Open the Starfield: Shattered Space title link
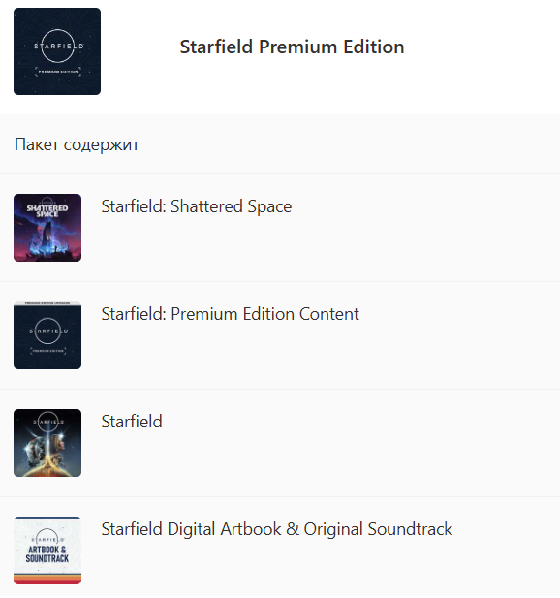560x598 pixels. (x=197, y=206)
